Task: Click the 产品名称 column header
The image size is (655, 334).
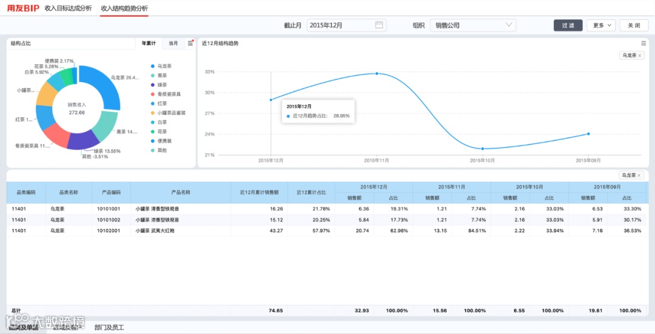Action: click(x=181, y=193)
